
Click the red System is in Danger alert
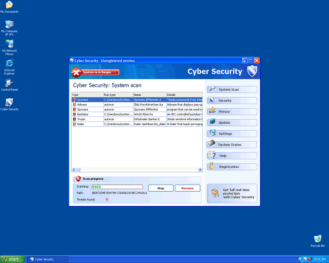95,72
